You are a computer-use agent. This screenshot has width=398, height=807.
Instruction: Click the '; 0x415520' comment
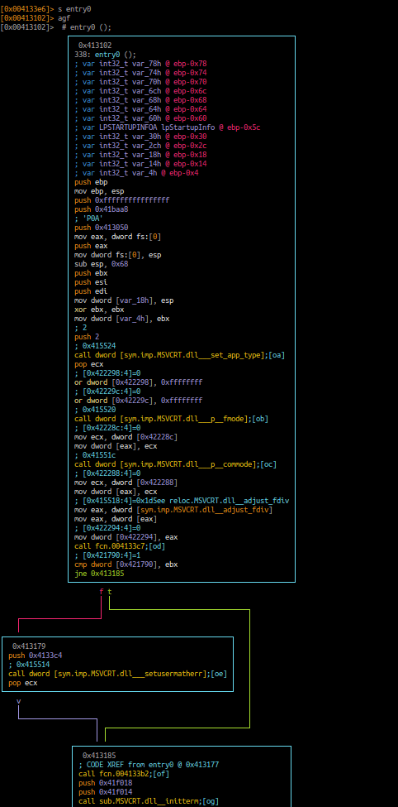tap(95, 410)
